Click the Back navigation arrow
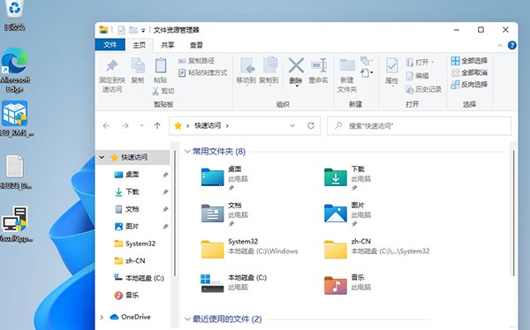 [x=107, y=125]
